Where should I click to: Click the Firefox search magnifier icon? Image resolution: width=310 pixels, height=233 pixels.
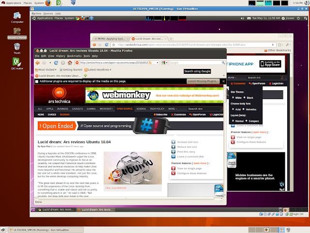(x=223, y=63)
